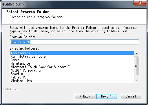The height and width of the screenshot is (105, 148).
Task: Choose the Games folder entry
Action: click(x=72, y=60)
